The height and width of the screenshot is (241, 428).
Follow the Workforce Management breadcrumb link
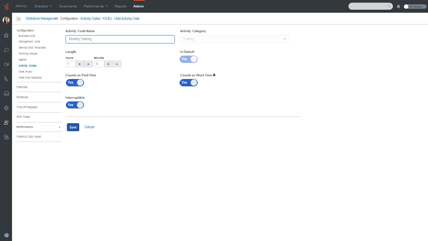click(x=42, y=19)
